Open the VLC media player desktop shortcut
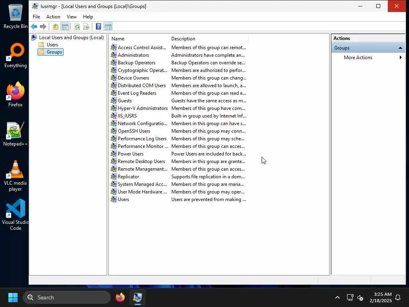 click(x=15, y=176)
